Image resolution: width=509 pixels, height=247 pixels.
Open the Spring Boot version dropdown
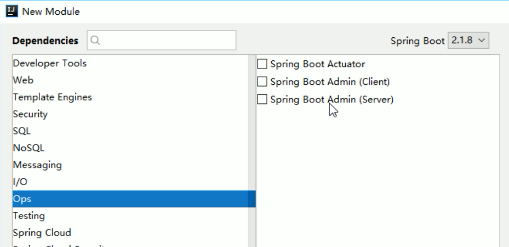click(468, 40)
